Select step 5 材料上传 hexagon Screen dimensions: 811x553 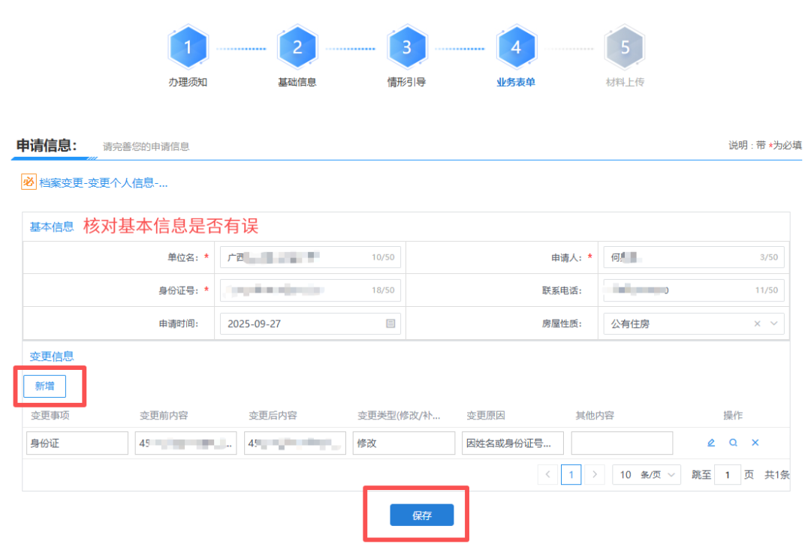625,47
